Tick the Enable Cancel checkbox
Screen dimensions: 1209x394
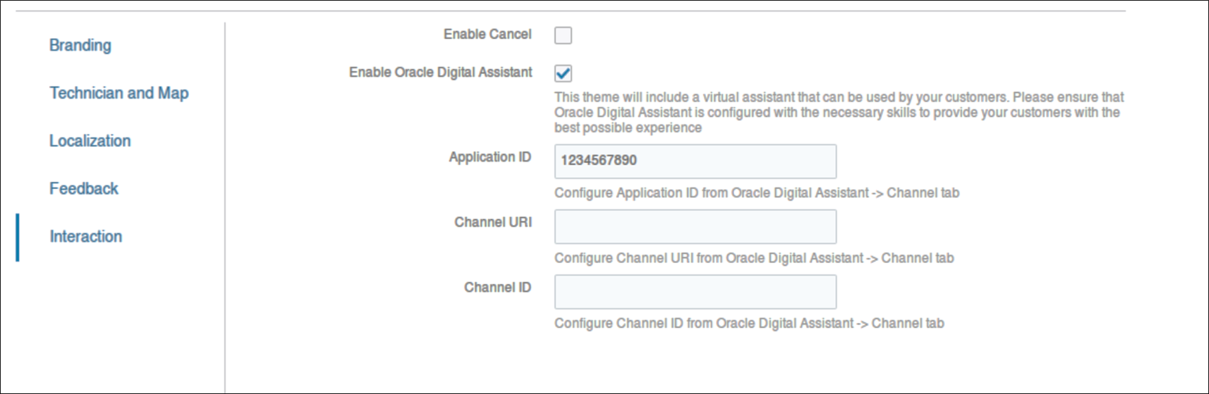563,35
